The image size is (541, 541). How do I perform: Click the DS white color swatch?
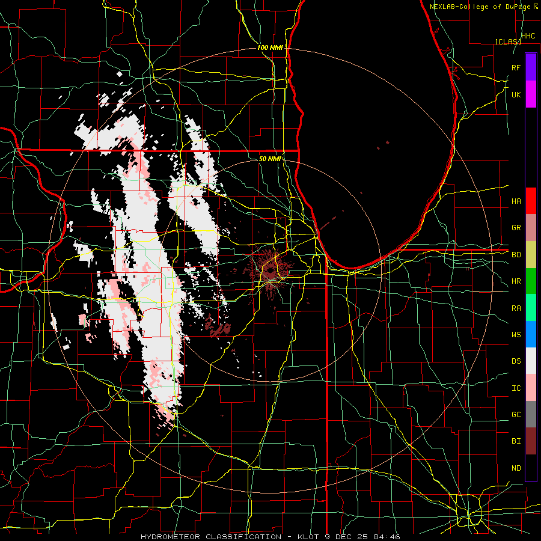pos(531,361)
